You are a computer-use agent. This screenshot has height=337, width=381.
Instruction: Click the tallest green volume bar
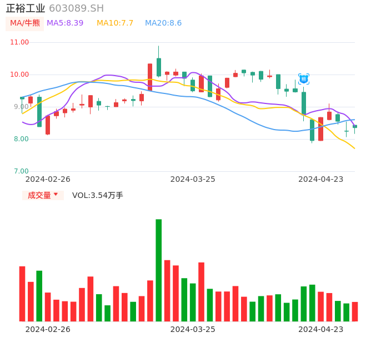pos(159,270)
